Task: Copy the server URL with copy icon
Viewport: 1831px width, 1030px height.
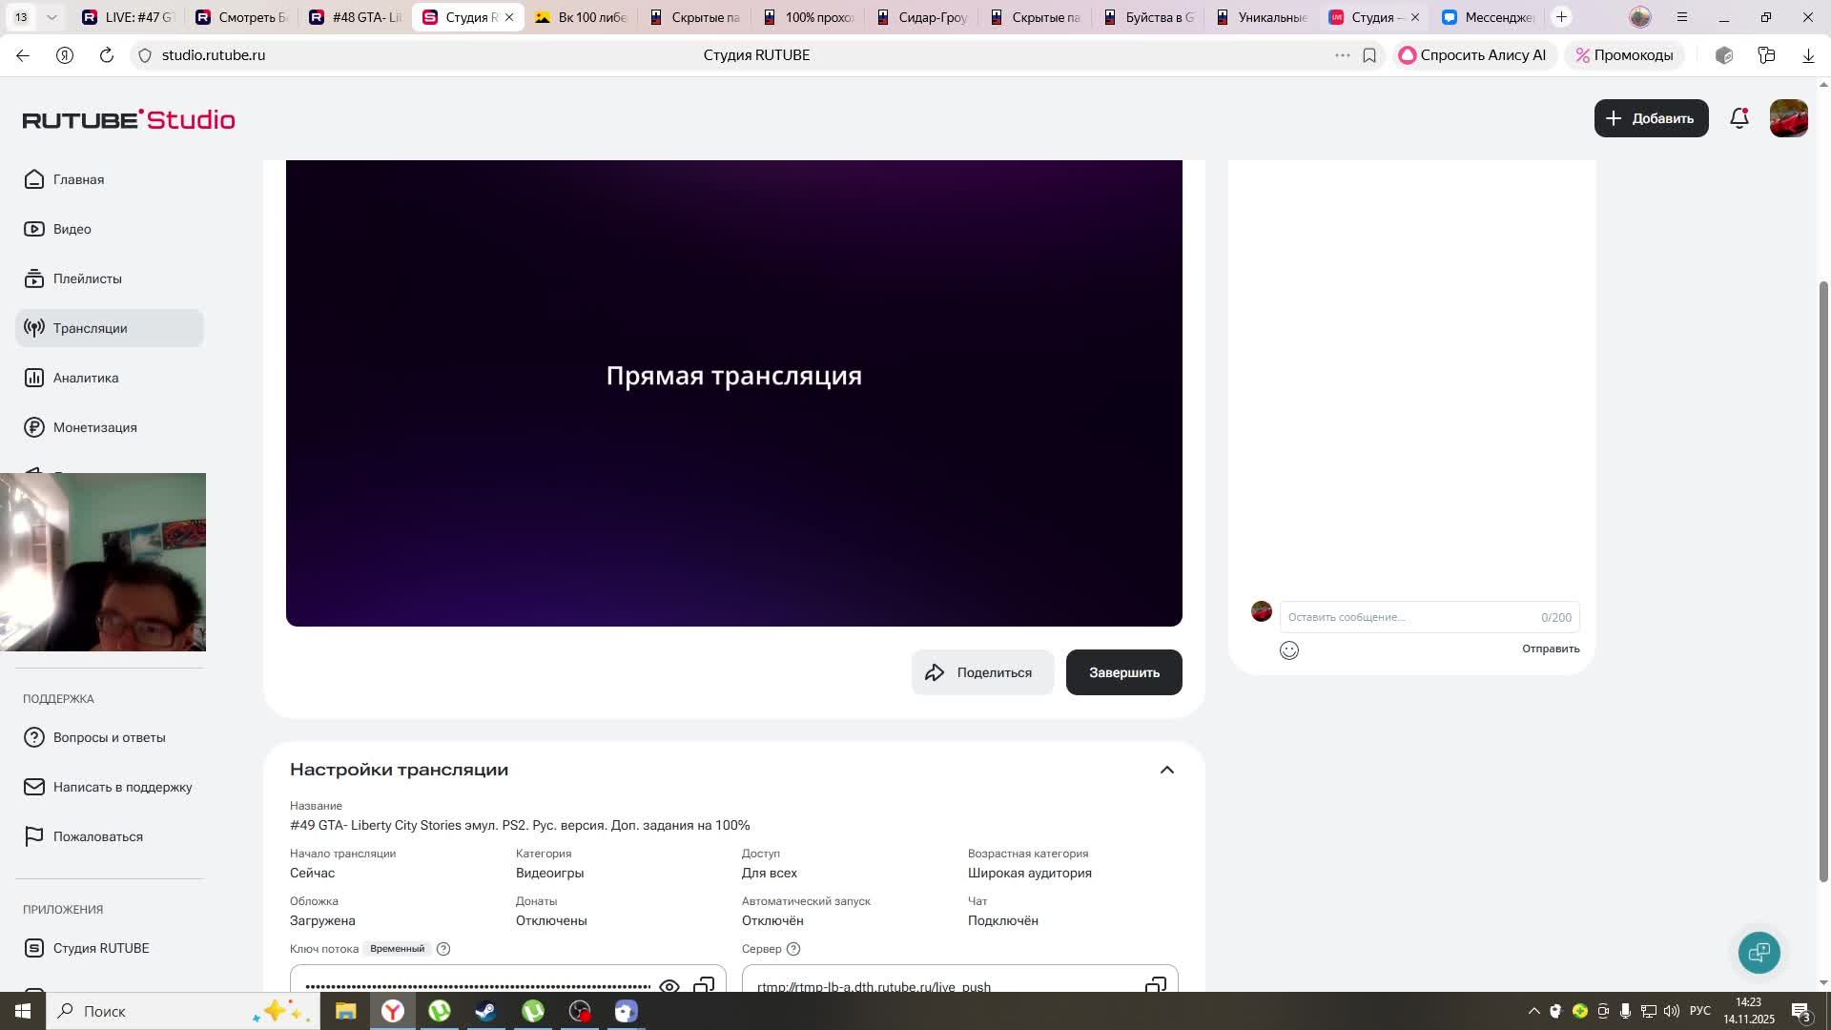Action: (x=1155, y=984)
